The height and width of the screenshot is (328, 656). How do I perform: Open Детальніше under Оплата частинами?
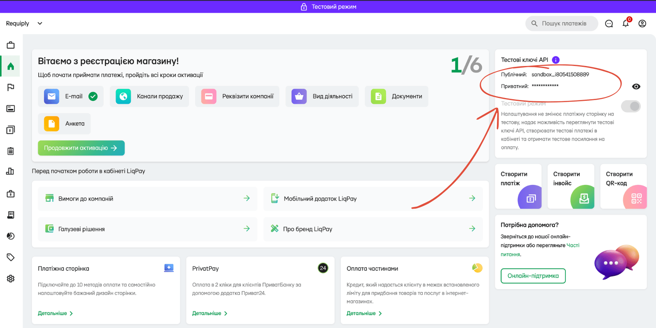(364, 313)
